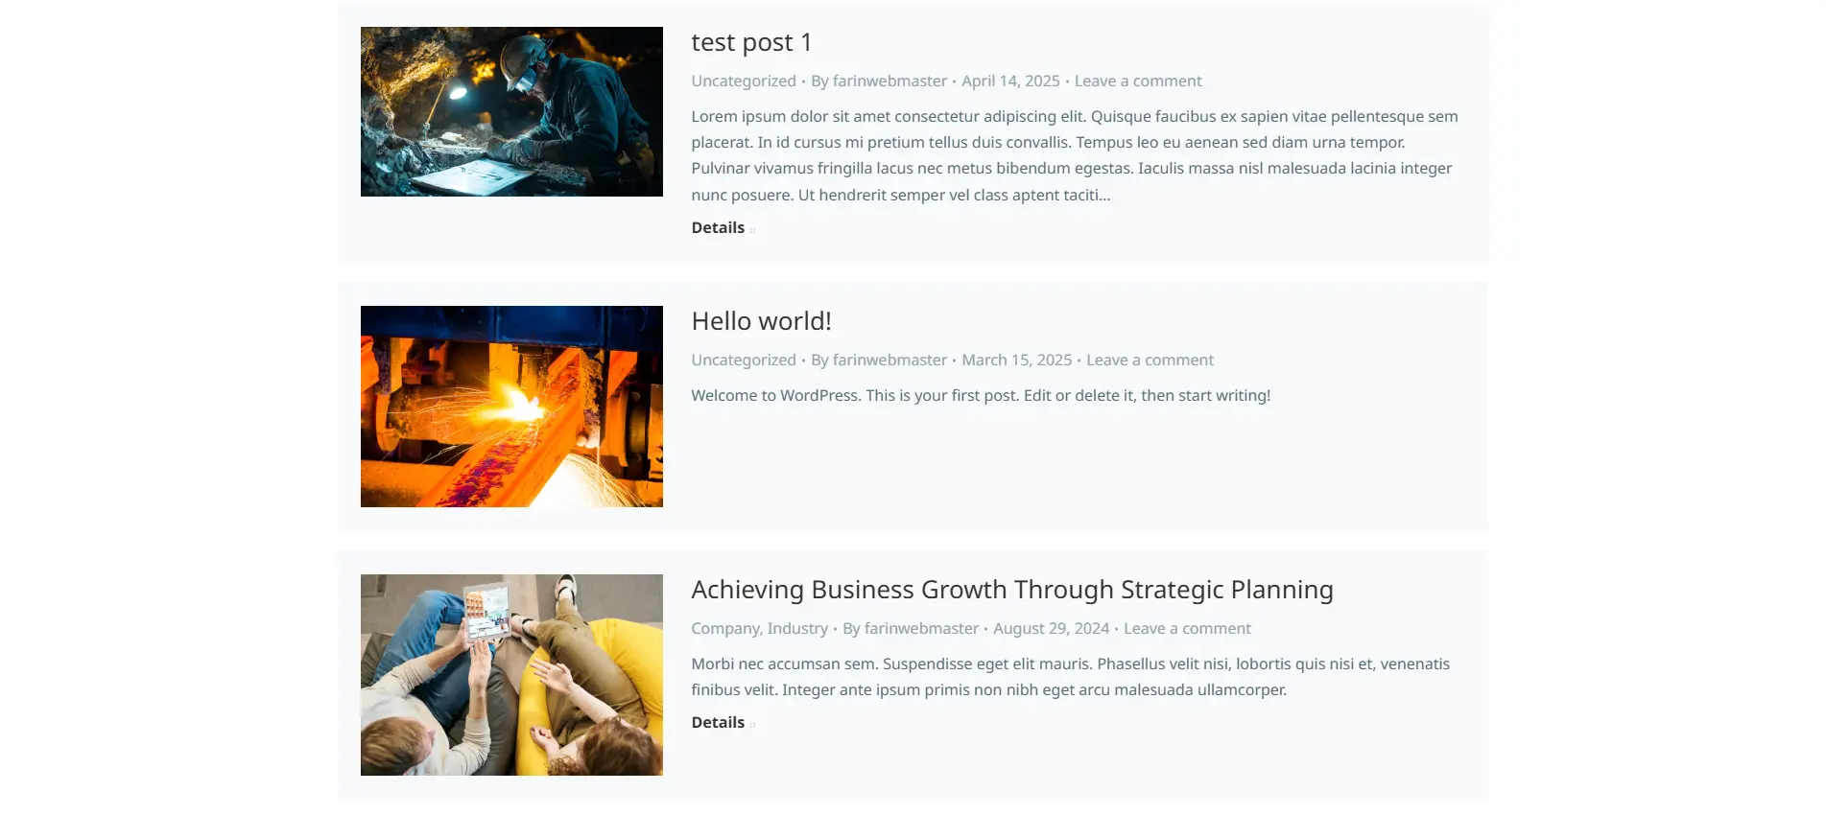Click Details under the Business Growth excerpt
This screenshot has height=815, width=1826.
718,723
